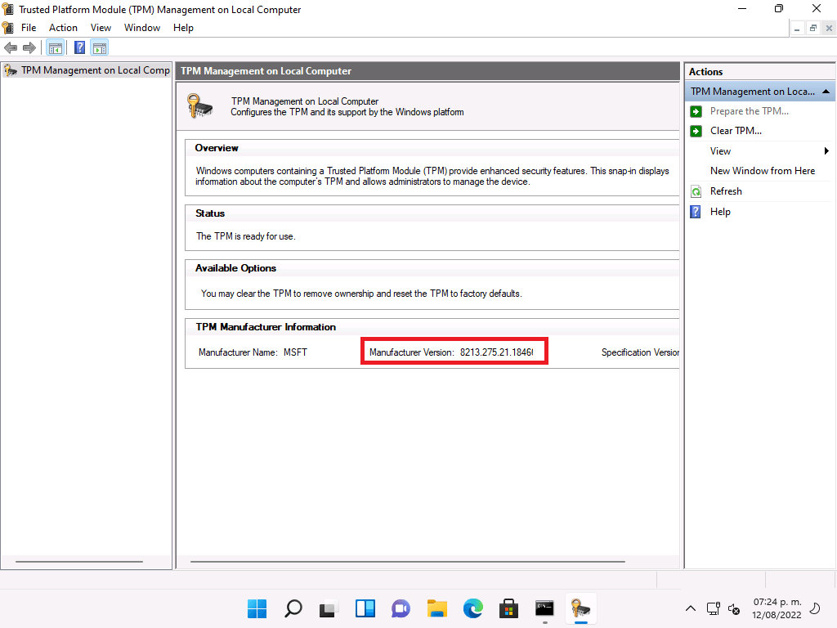Viewport: 837px width, 628px height.
Task: Open the Action menu
Action: tap(63, 28)
